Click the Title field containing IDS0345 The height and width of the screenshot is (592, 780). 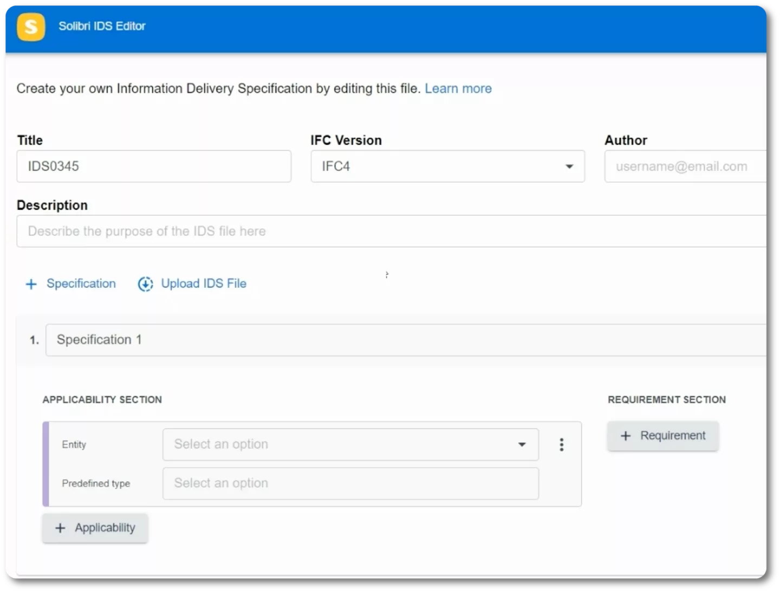[x=154, y=166]
